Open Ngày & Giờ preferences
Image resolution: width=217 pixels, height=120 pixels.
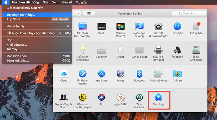[x=120, y=100]
